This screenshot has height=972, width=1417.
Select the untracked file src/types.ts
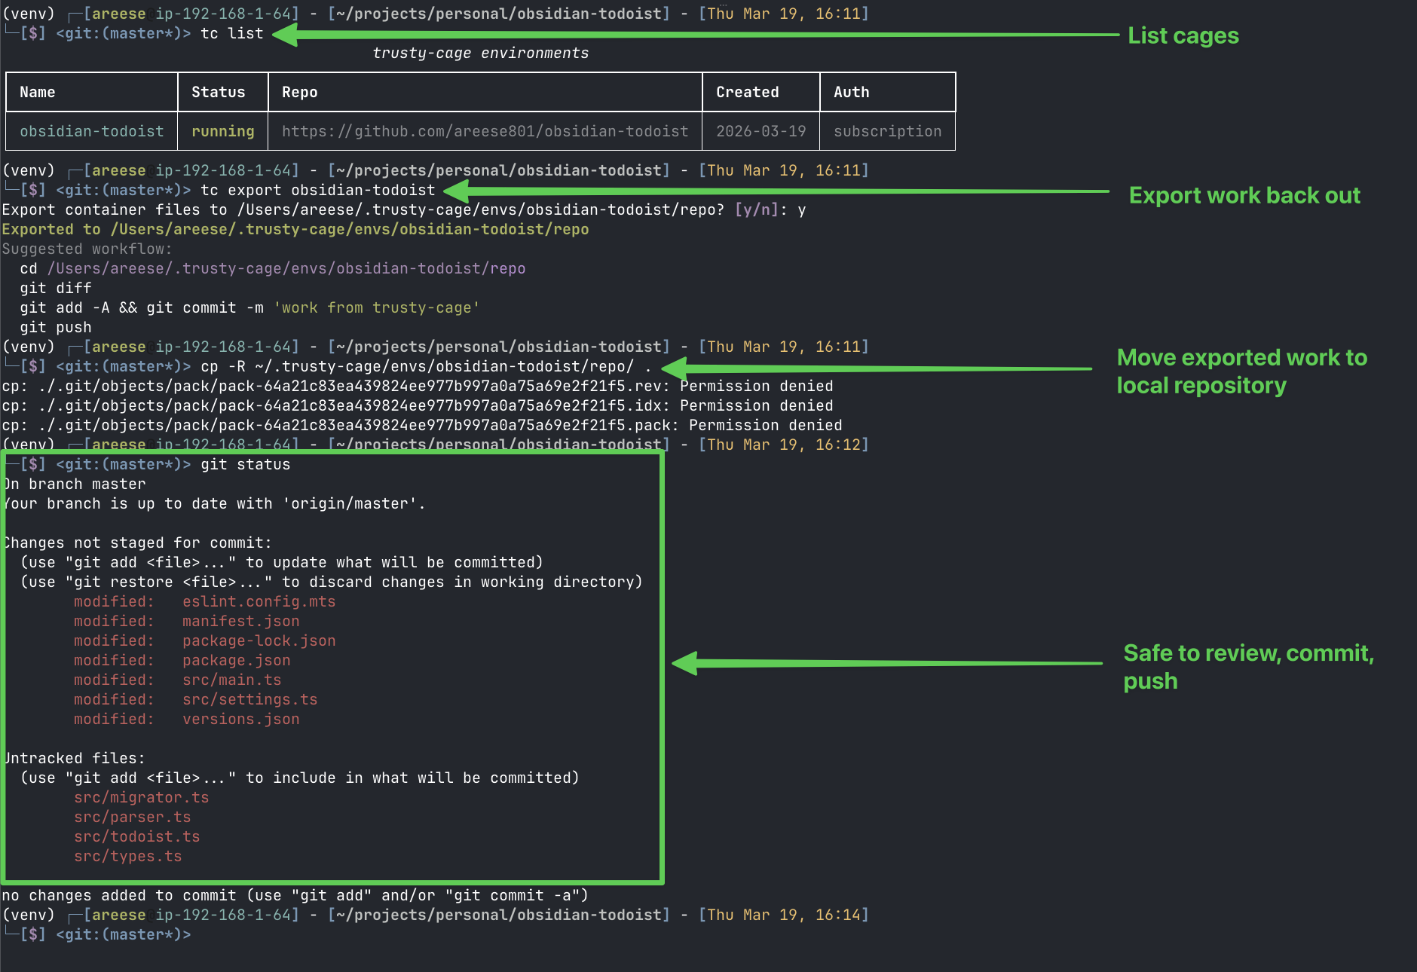(127, 856)
